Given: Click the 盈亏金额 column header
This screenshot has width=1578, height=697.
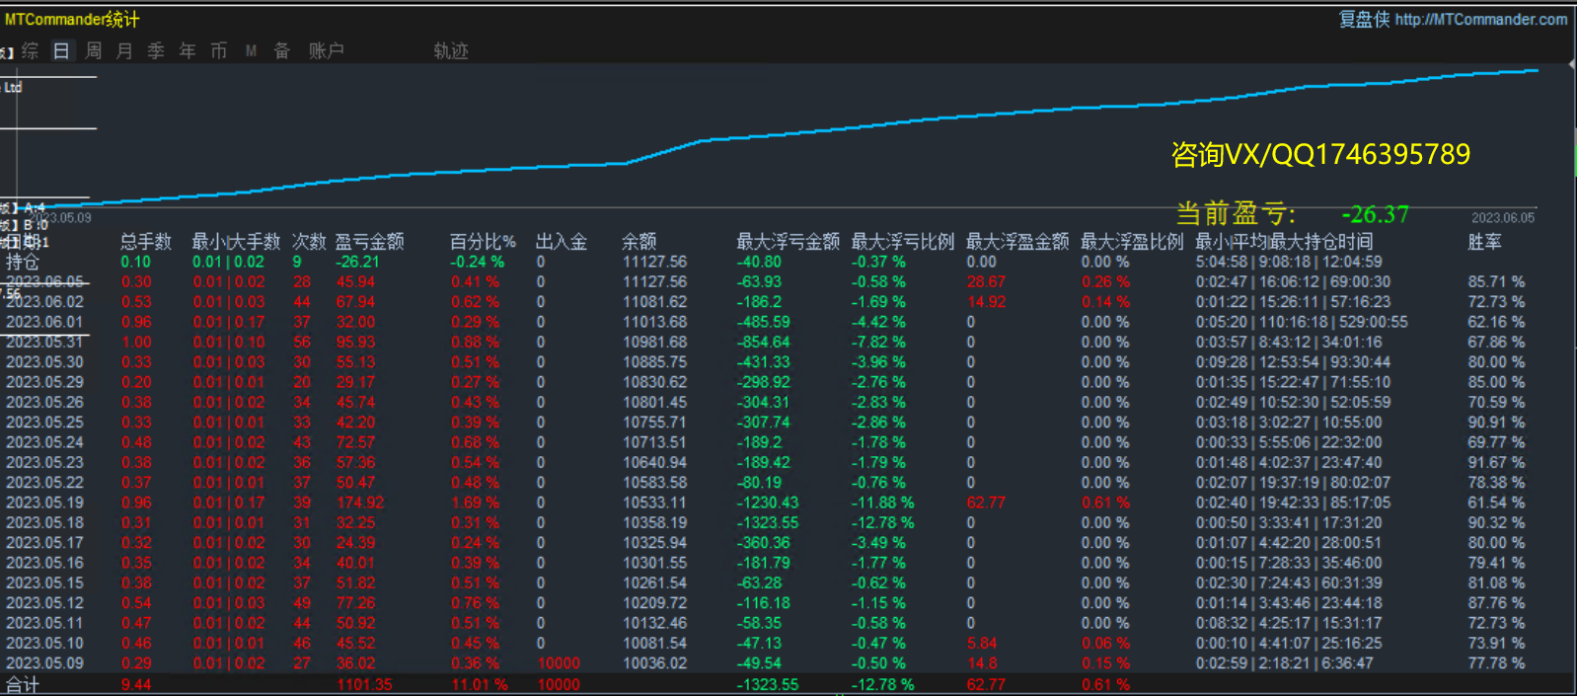Looking at the screenshot, I should 369,242.
